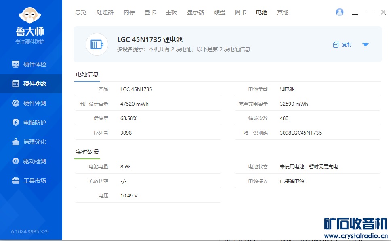This screenshot has height=241, width=391.
Task: Click the user account avatar icon
Action: pyautogui.click(x=340, y=12)
